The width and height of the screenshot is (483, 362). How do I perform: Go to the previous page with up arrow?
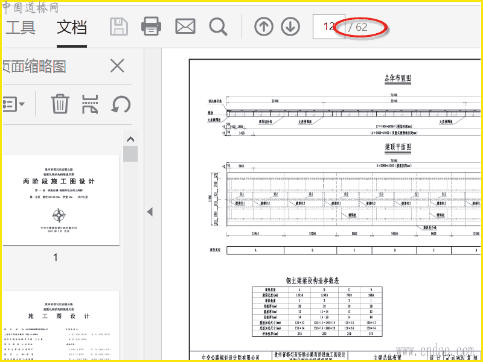coord(264,27)
